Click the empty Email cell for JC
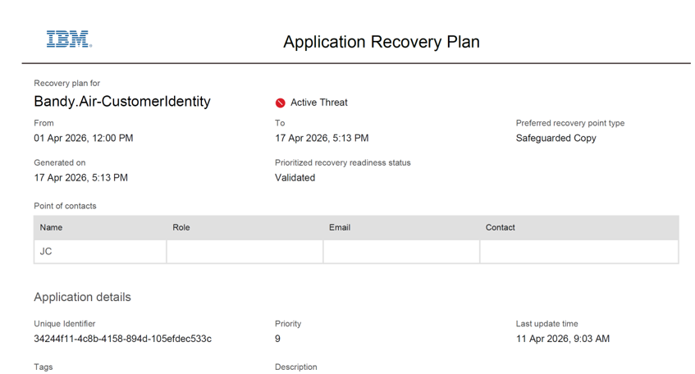 [x=401, y=252]
